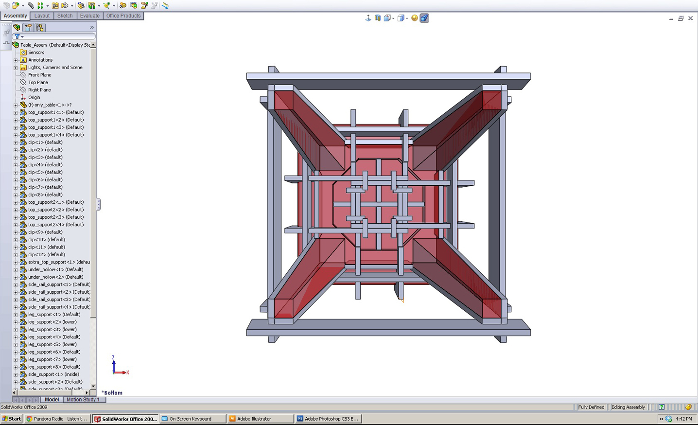Switch to the Evaluate tab

point(89,16)
